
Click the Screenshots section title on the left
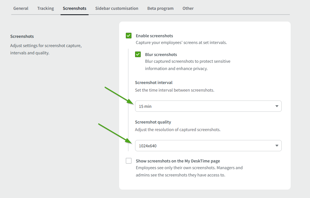pyautogui.click(x=22, y=36)
